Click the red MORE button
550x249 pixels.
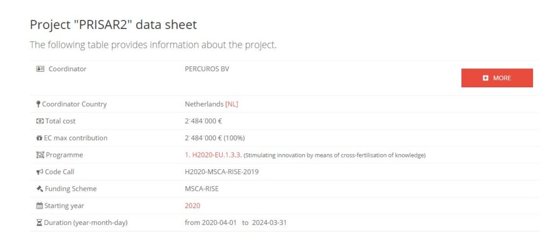tap(497, 78)
